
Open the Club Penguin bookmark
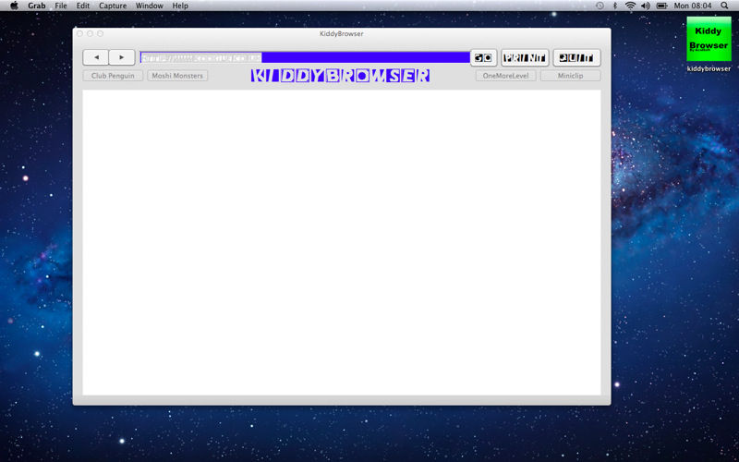pos(113,76)
